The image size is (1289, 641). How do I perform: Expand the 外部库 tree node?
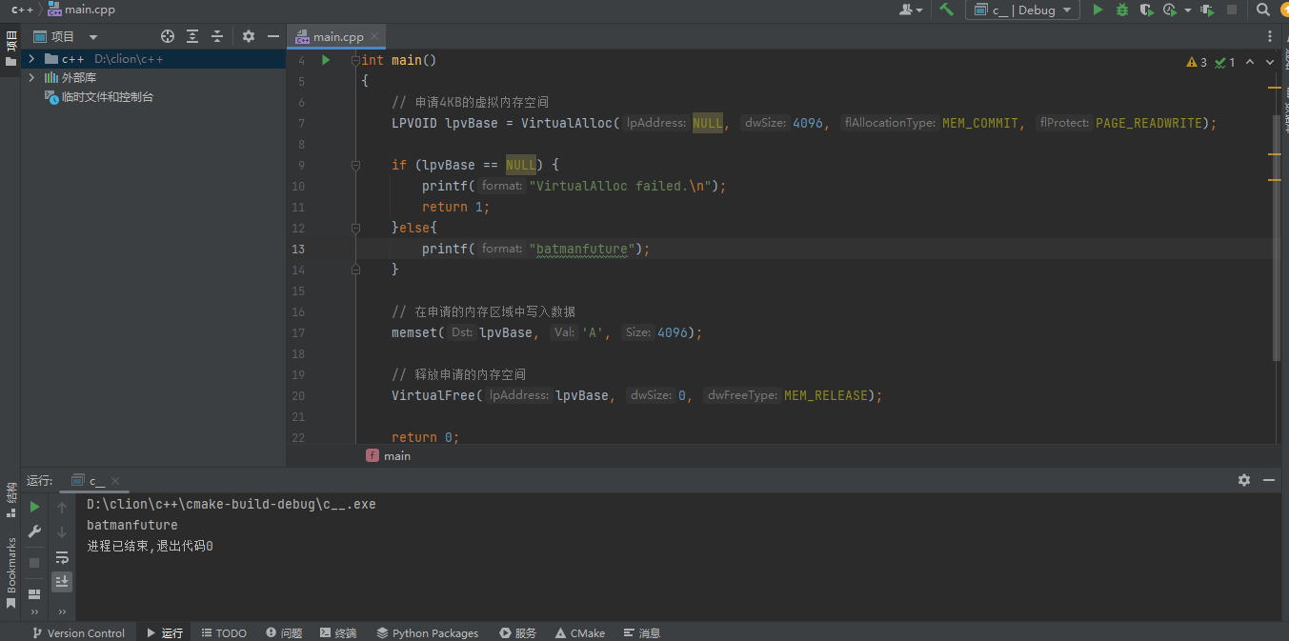point(31,78)
